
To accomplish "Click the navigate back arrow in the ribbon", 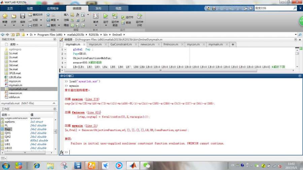I will pyautogui.click(x=48, y=15).
